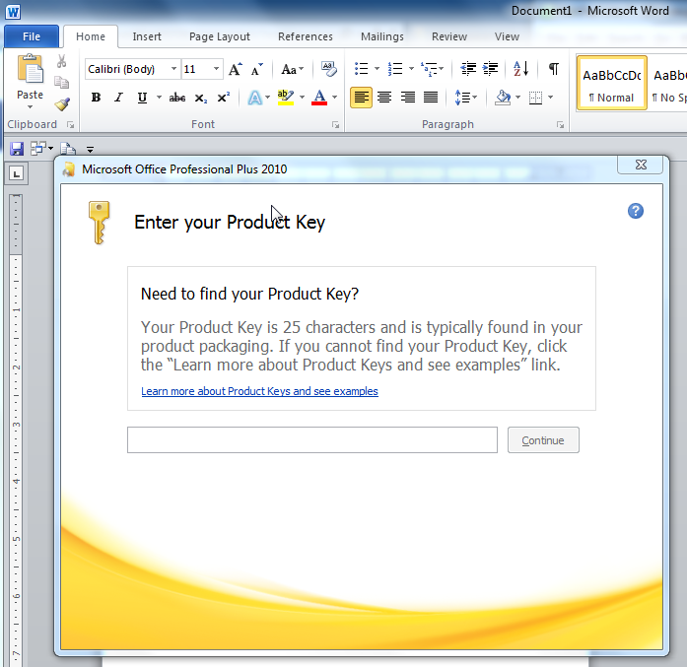687x667 pixels.
Task: Click the Save icon in quick access toolbar
Action: coord(16,149)
